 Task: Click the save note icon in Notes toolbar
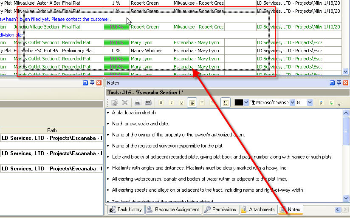pos(115,102)
